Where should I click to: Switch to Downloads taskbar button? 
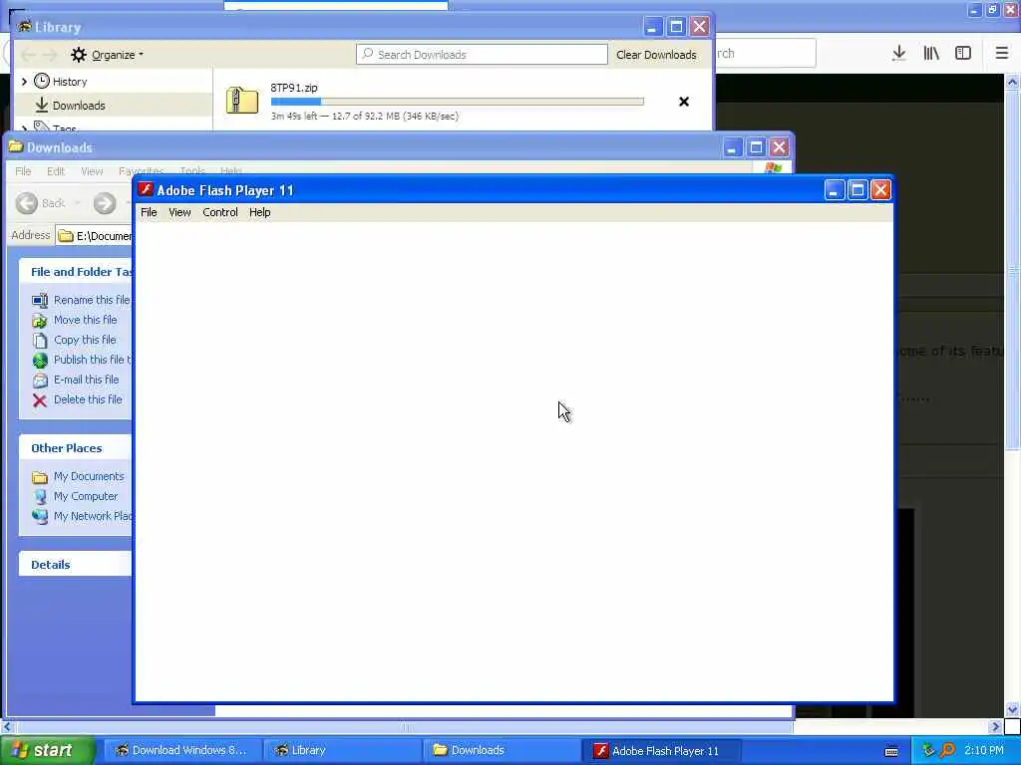point(503,751)
